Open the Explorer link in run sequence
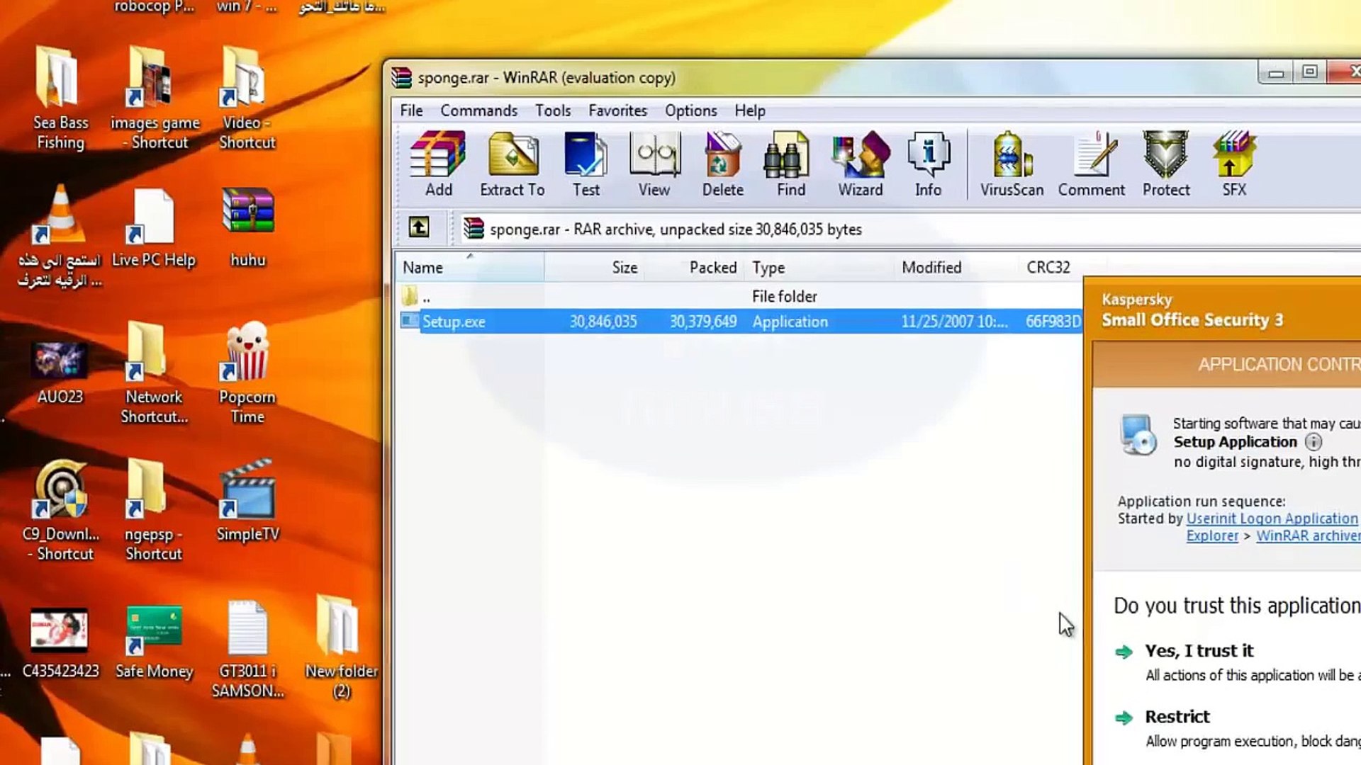Screen dimensions: 1361x765 [x=1212, y=536]
